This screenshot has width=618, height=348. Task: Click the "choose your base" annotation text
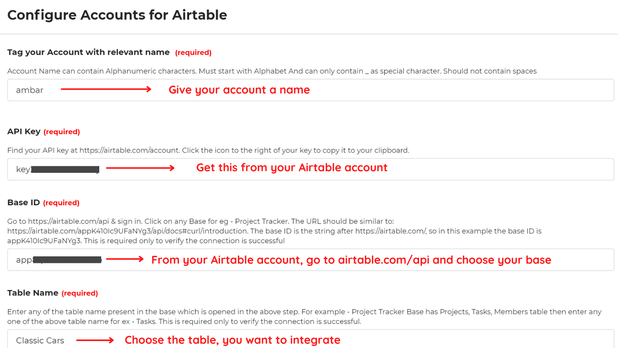point(502,260)
